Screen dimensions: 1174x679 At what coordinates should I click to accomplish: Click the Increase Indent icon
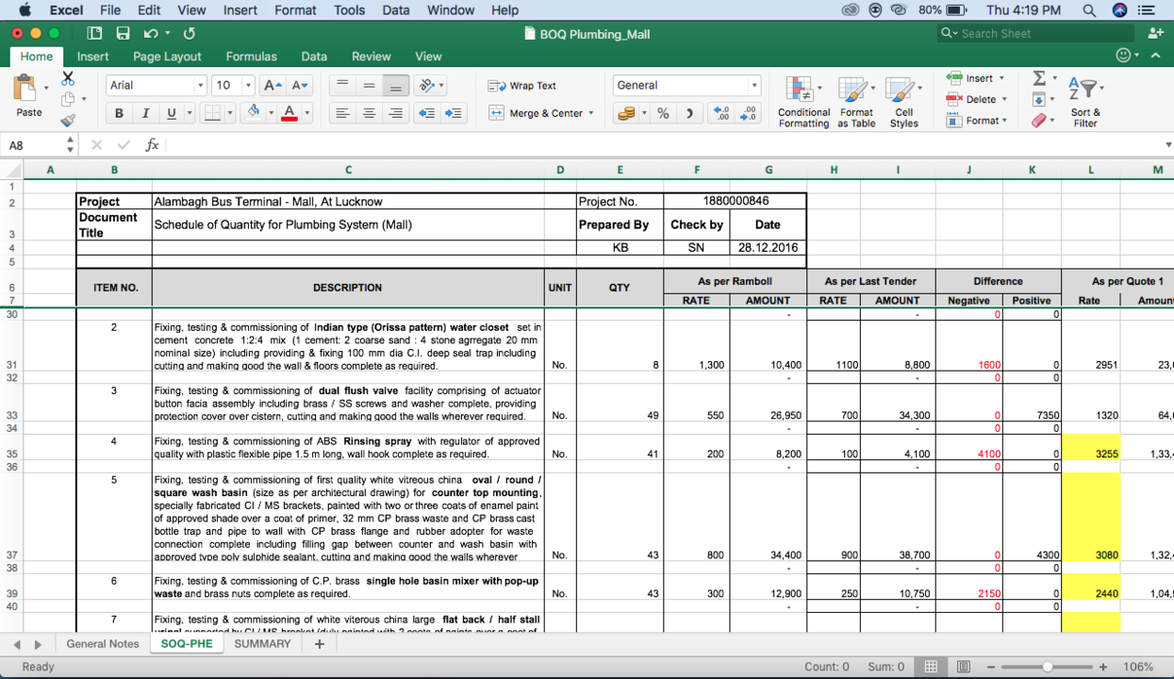click(454, 113)
